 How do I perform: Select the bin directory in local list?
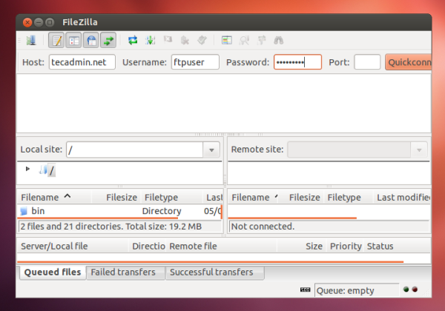click(39, 211)
